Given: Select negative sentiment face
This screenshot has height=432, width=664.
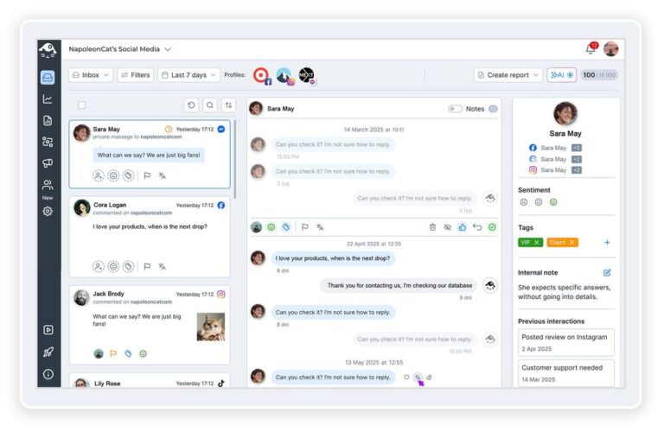Looking at the screenshot, I should tap(524, 202).
